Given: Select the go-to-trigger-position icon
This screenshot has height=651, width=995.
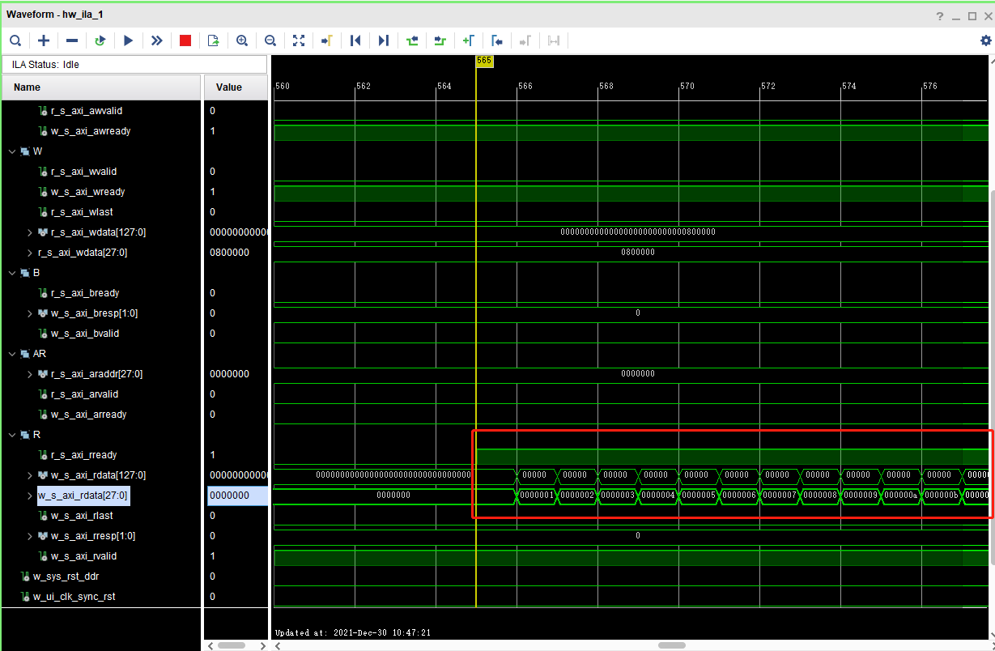Looking at the screenshot, I should pyautogui.click(x=326, y=40).
